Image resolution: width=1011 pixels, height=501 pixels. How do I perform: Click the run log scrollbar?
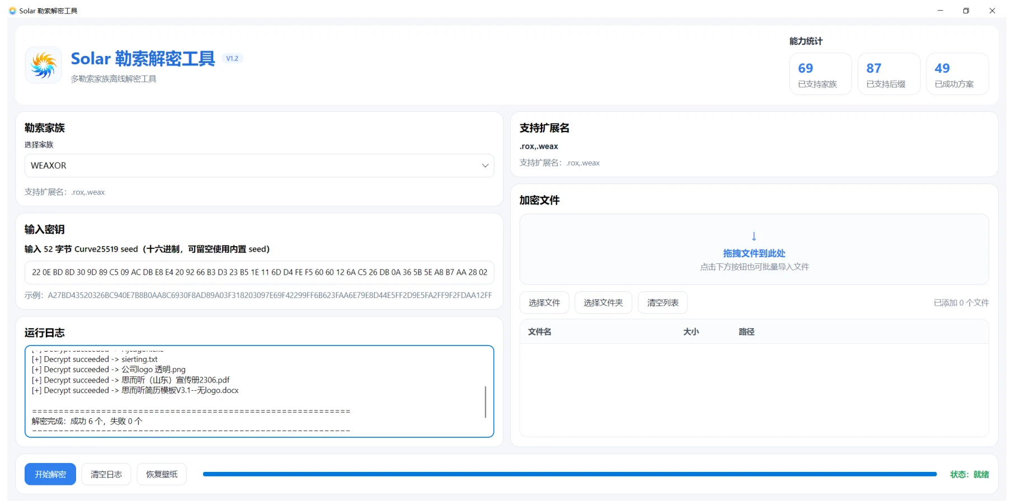pos(485,401)
